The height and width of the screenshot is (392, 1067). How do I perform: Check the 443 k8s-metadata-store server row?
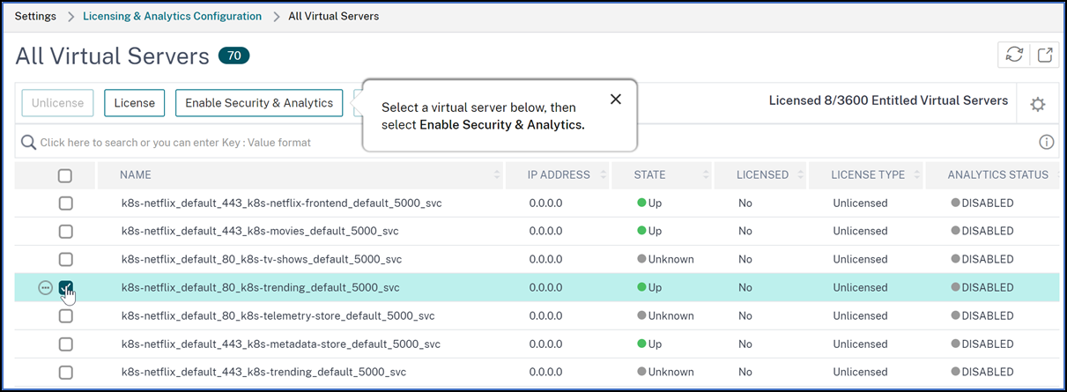(x=65, y=344)
